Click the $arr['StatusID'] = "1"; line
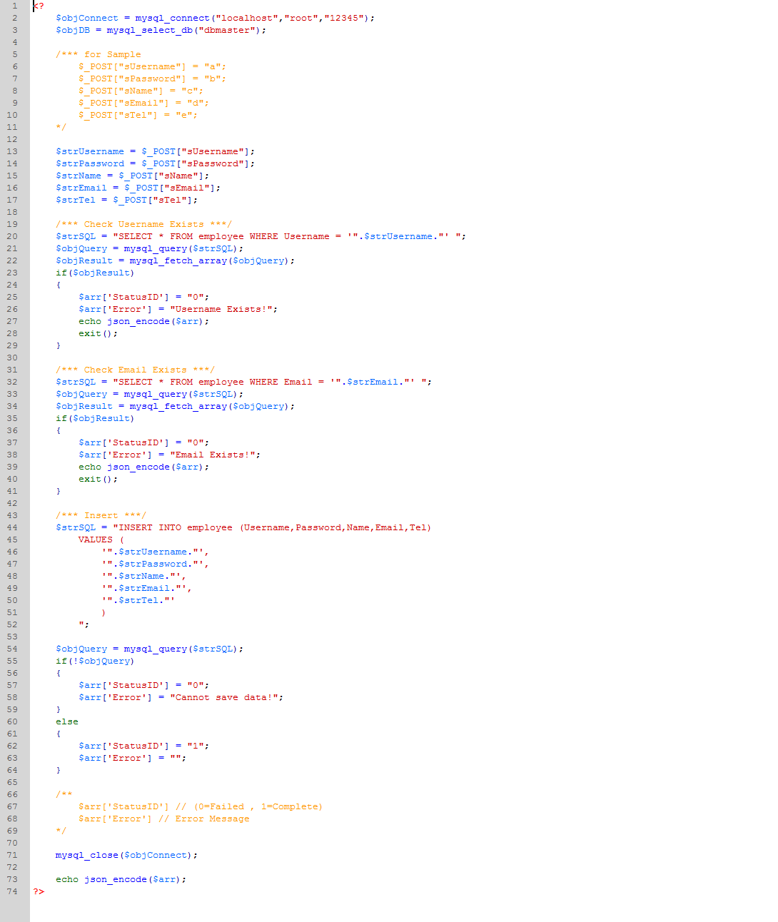Screen dimensions: 778x922 [x=143, y=746]
